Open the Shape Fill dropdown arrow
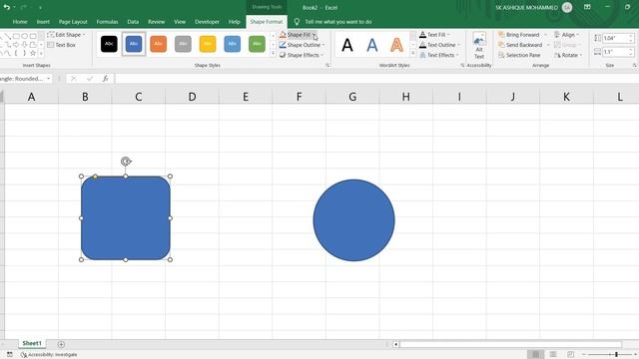Viewport: 639px width, 359px height. click(314, 35)
